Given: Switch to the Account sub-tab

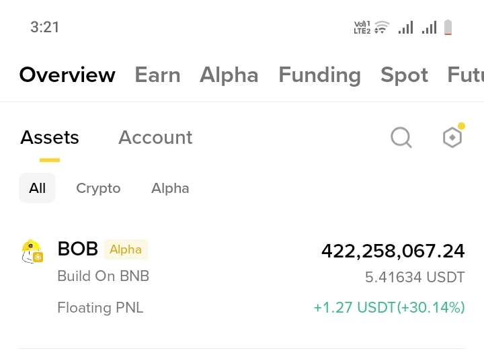Looking at the screenshot, I should coord(155,137).
